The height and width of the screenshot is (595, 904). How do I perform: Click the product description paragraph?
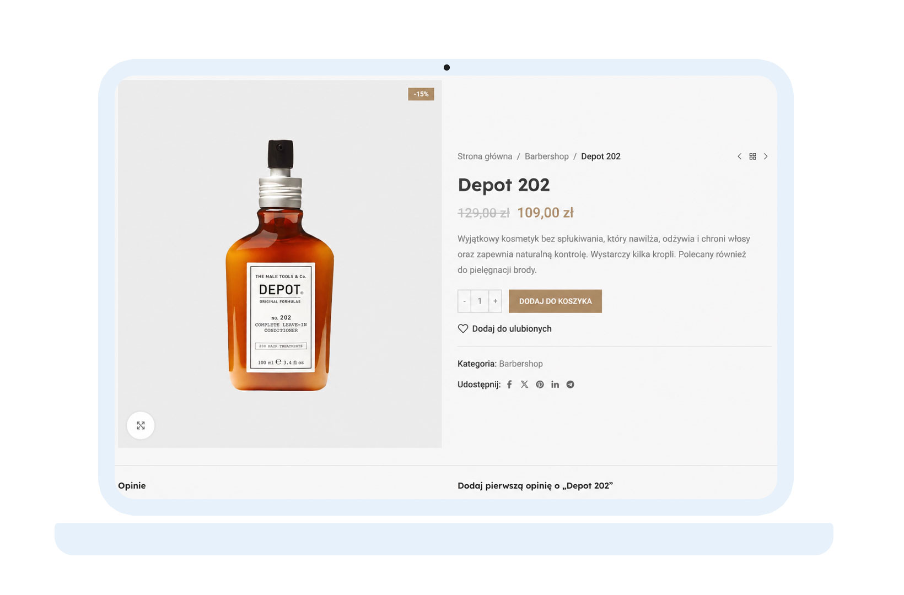604,255
